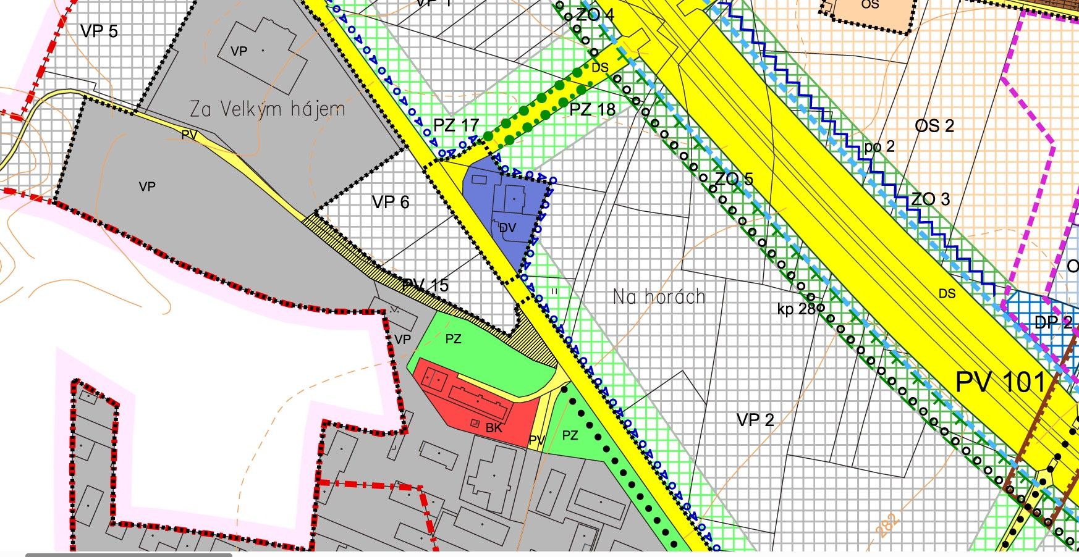Click the Na horách place name
The image size is (1079, 557).
point(659,297)
